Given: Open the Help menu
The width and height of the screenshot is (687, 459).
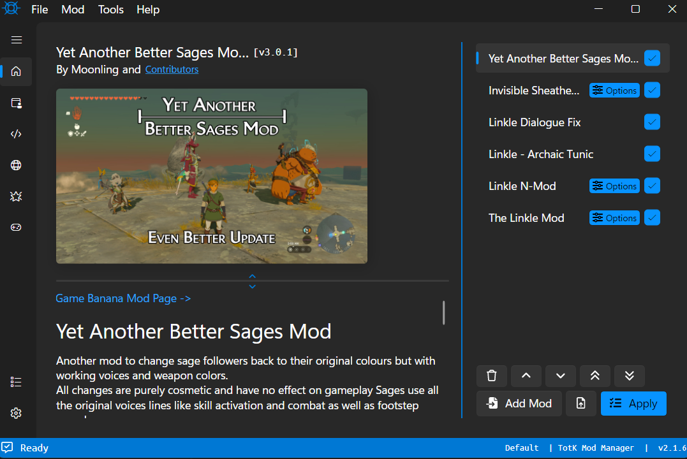Looking at the screenshot, I should point(148,9).
